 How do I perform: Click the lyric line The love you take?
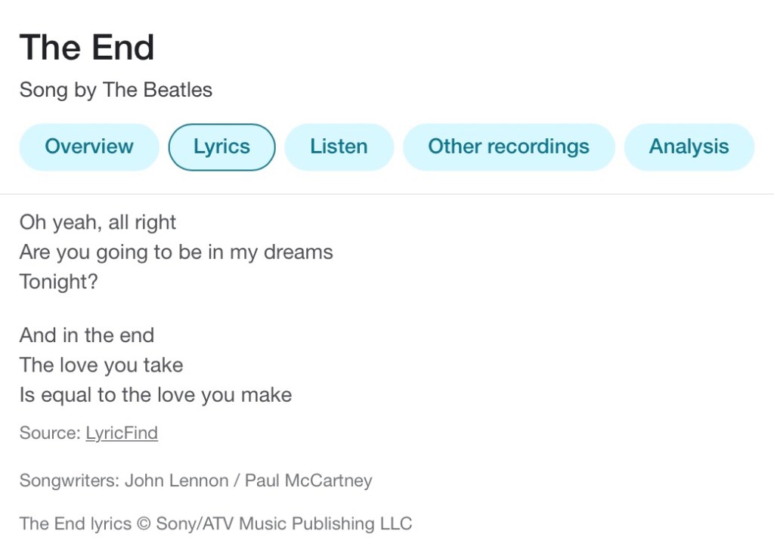101,366
